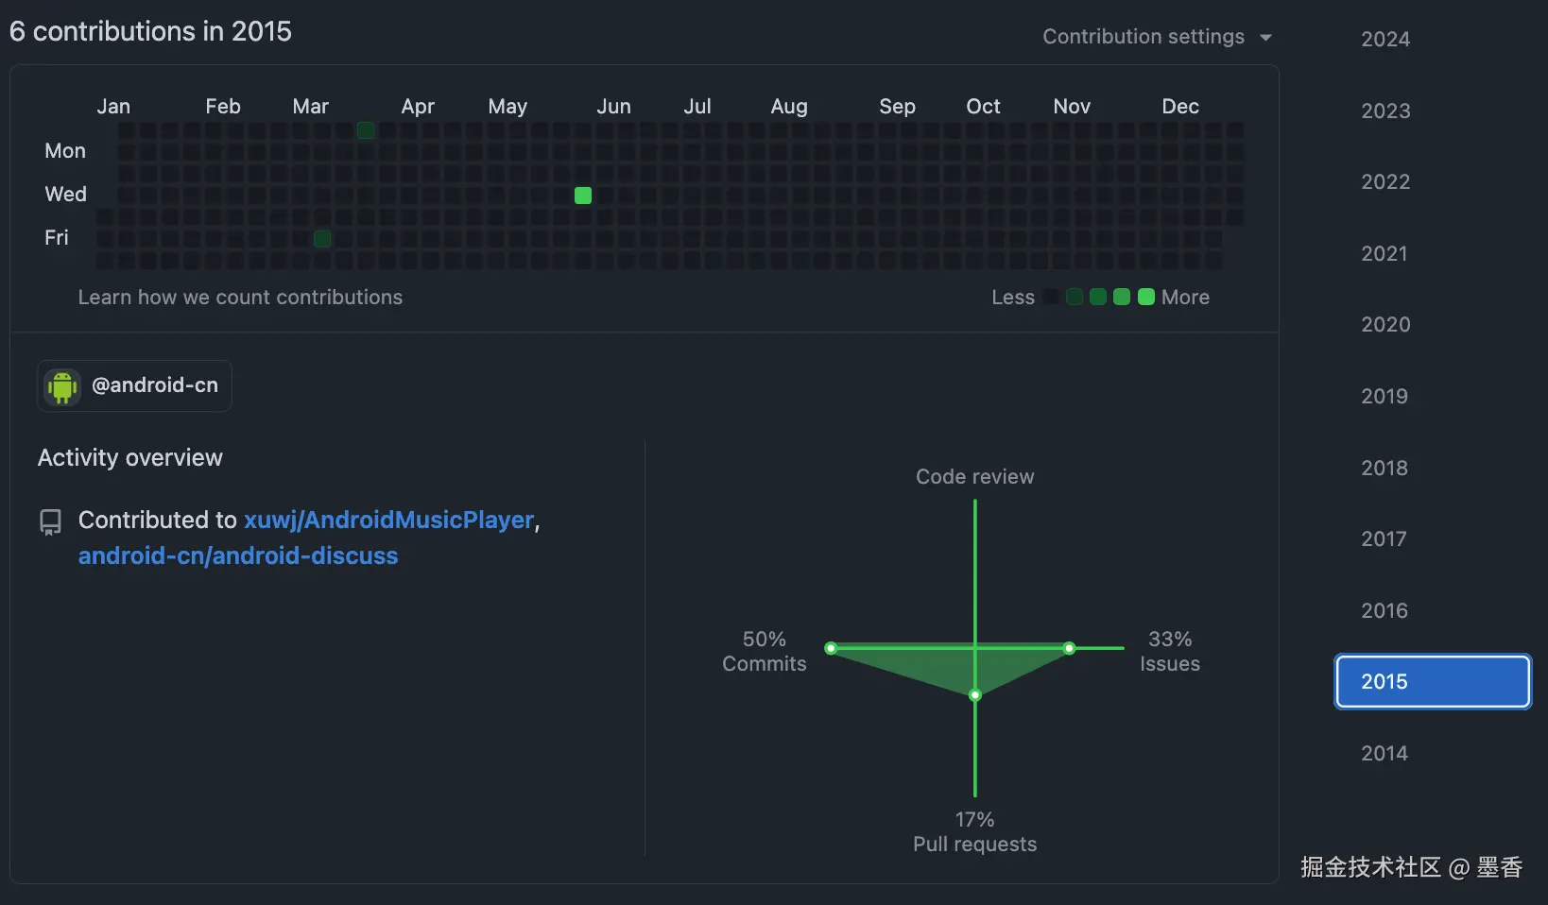The width and height of the screenshot is (1548, 905).
Task: Click the Commits node on the activity graph
Action: [831, 648]
